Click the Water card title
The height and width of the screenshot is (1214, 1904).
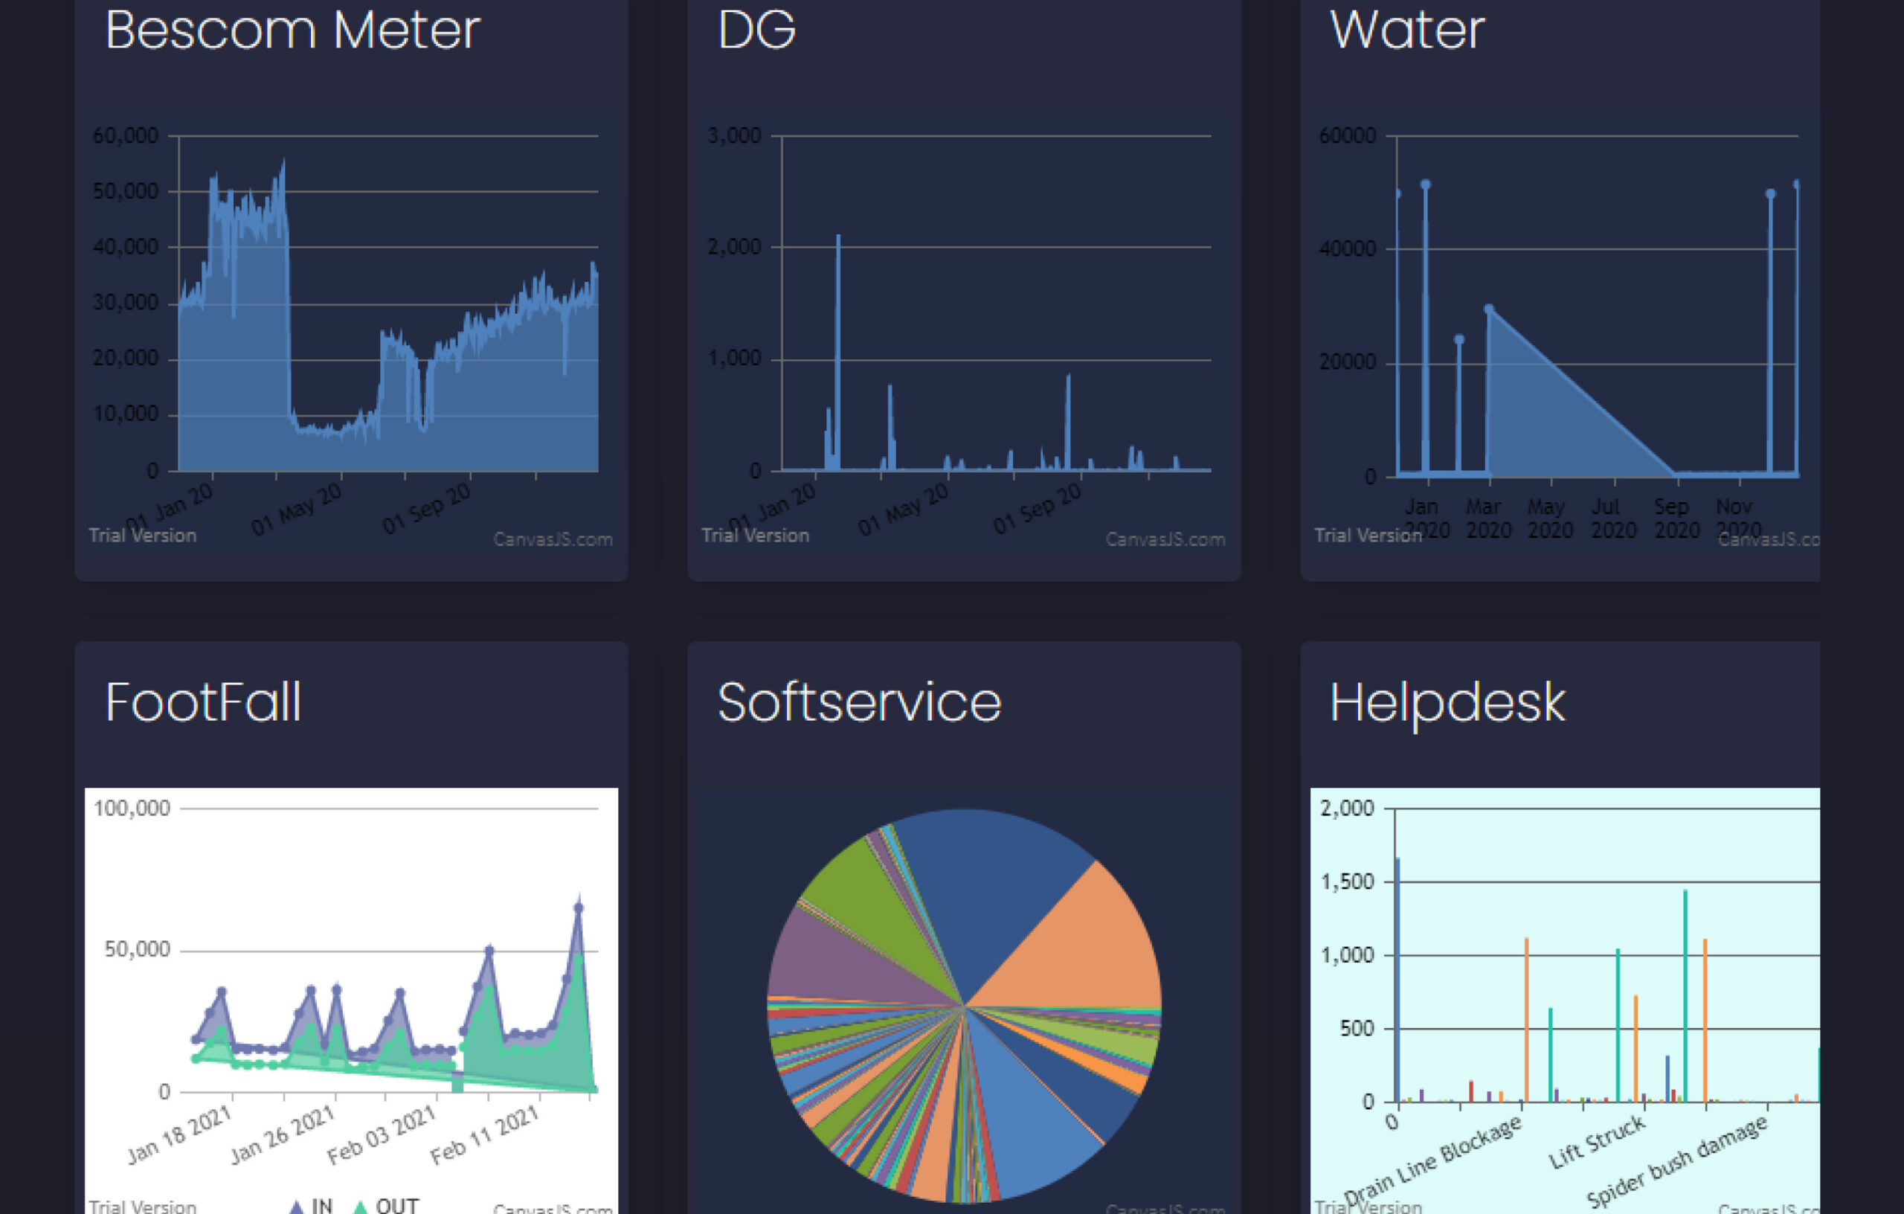pos(1407,30)
